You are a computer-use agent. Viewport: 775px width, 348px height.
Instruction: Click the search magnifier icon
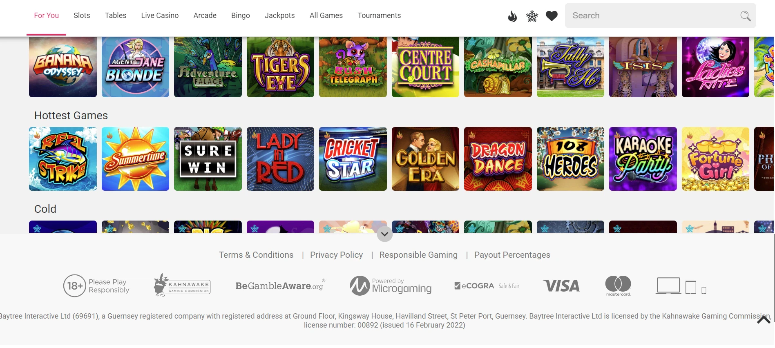pos(746,16)
